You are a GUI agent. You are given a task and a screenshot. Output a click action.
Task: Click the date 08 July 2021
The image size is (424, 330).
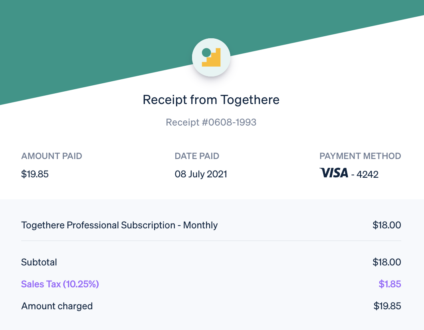point(201,174)
